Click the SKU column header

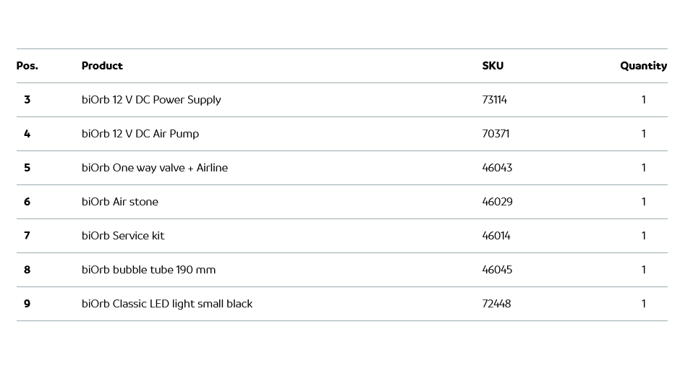(493, 66)
